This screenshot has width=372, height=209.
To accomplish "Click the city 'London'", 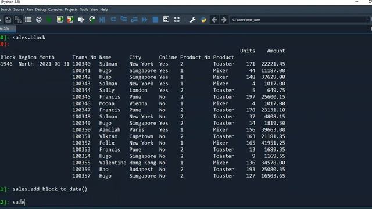I will (x=138, y=91).
